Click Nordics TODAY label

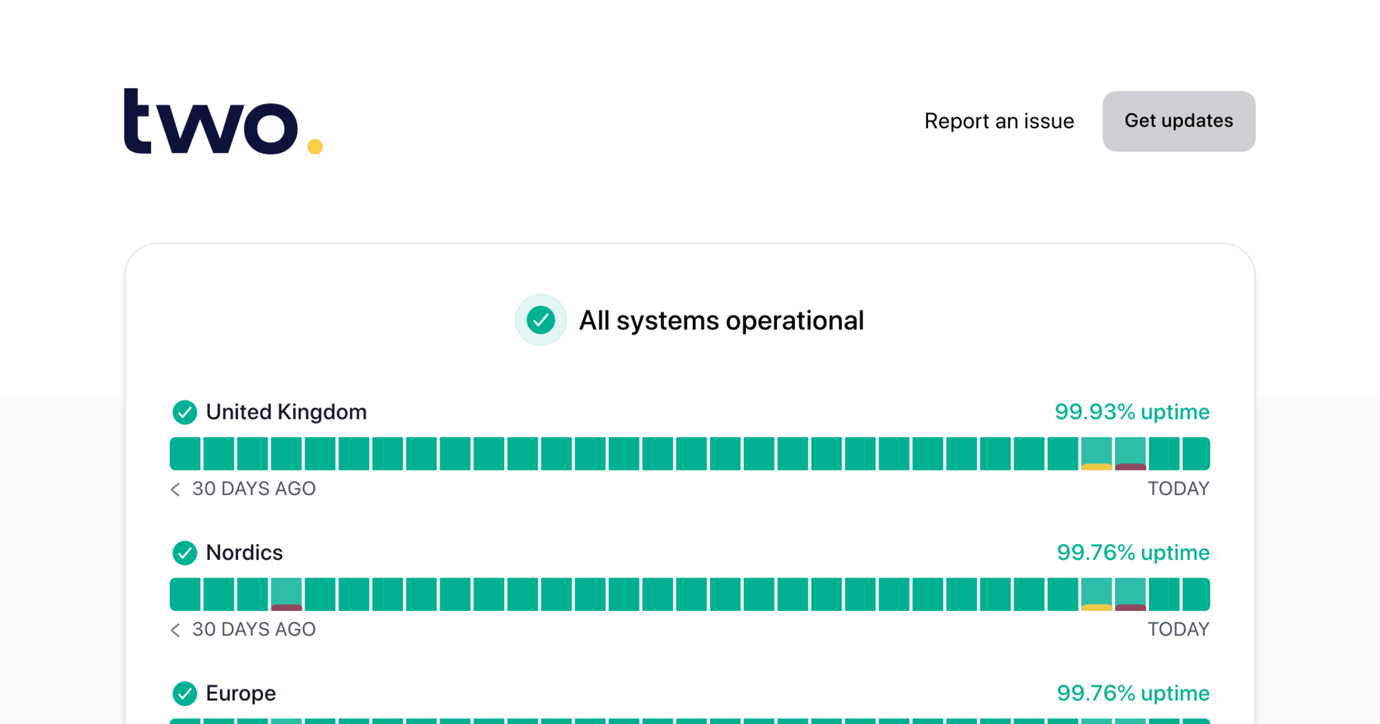1179,630
